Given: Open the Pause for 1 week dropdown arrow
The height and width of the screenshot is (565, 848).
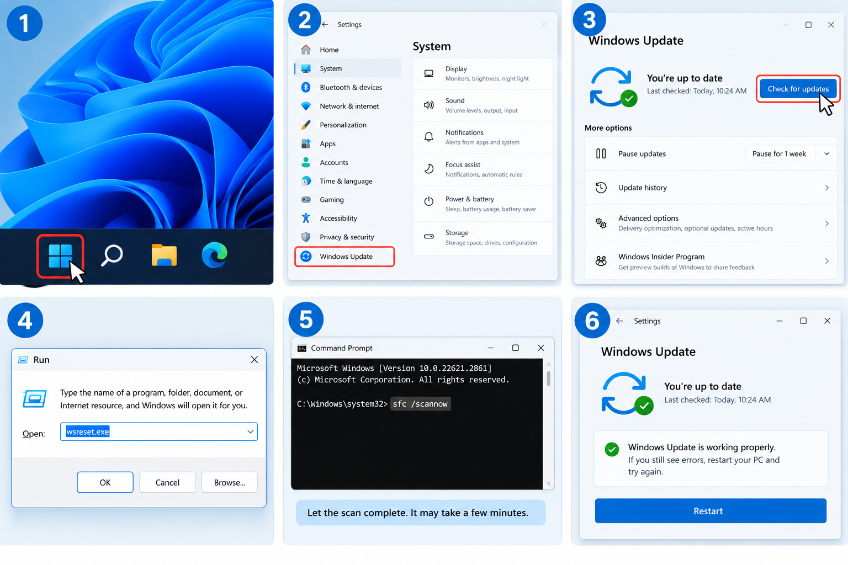Looking at the screenshot, I should 826,154.
